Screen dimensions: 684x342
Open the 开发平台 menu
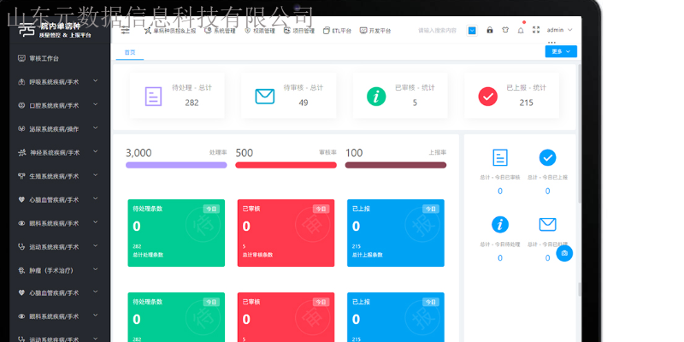375,31
